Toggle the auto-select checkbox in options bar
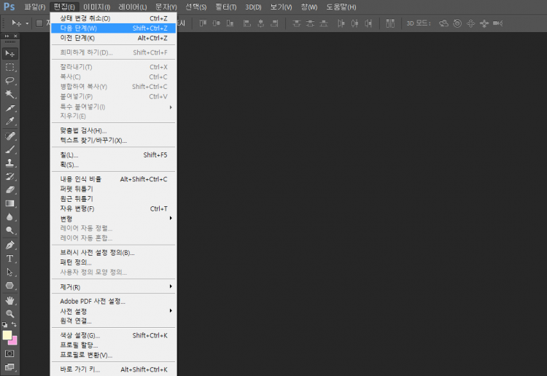 39,23
